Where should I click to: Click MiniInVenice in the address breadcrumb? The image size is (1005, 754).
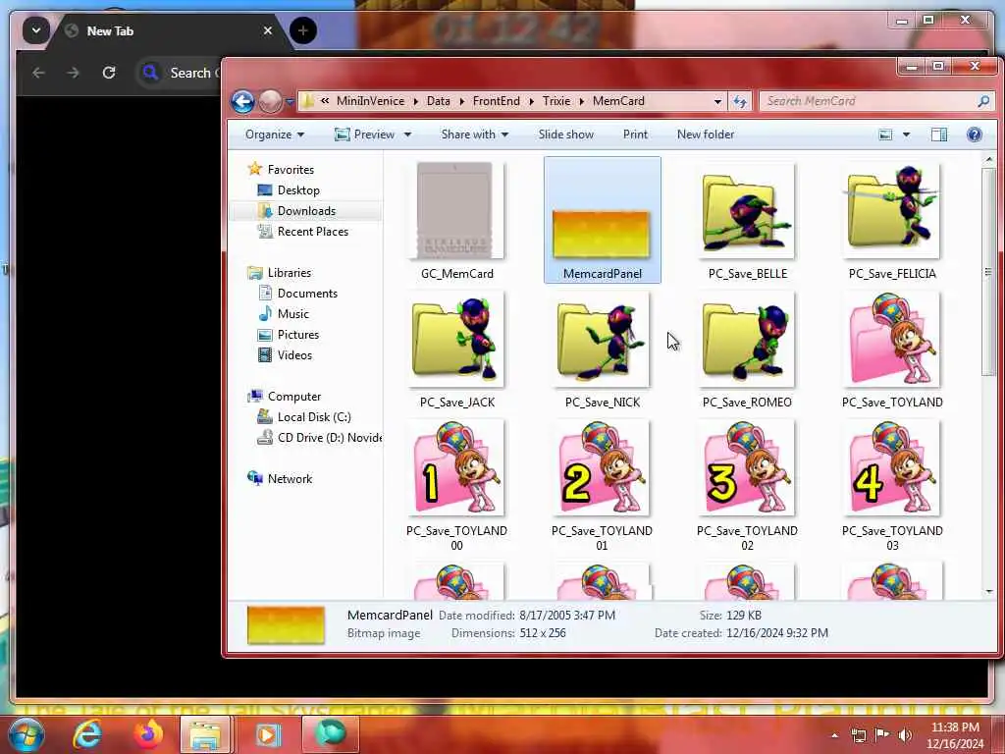point(370,101)
